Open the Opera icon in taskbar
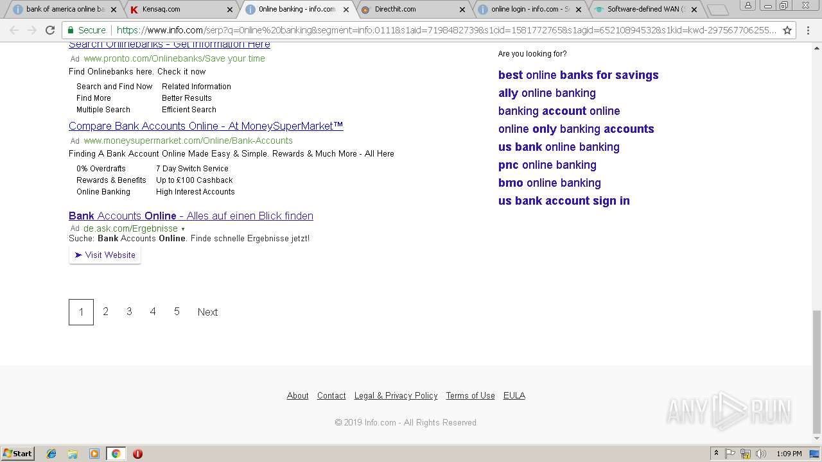This screenshot has height=462, width=822. [x=137, y=454]
